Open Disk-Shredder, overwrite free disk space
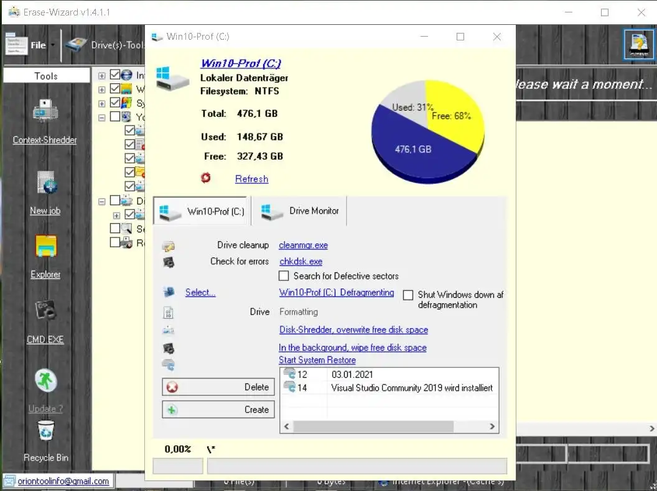This screenshot has width=657, height=491. [353, 329]
